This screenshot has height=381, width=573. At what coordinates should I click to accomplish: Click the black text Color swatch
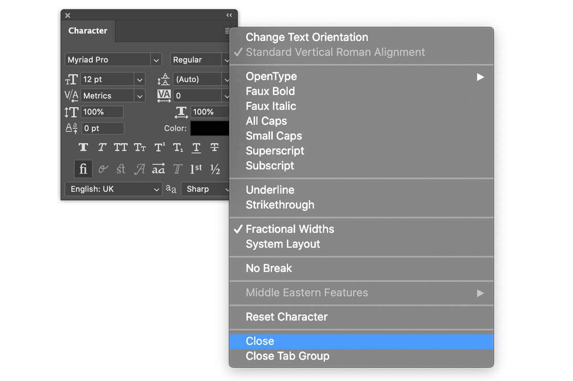[210, 128]
